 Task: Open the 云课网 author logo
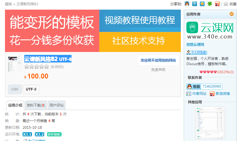(210, 30)
